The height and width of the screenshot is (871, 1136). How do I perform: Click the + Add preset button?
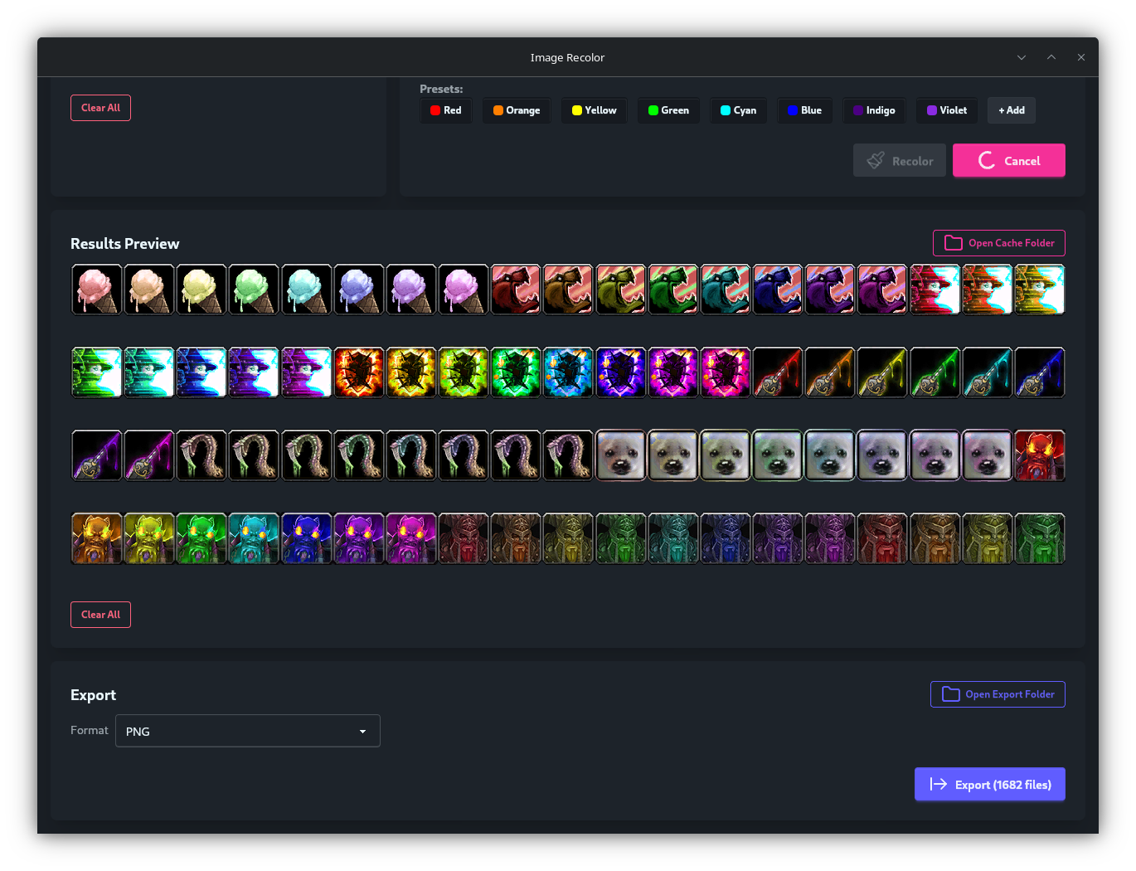[1012, 110]
